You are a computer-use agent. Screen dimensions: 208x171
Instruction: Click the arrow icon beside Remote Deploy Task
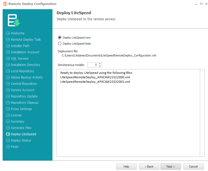click(8, 39)
